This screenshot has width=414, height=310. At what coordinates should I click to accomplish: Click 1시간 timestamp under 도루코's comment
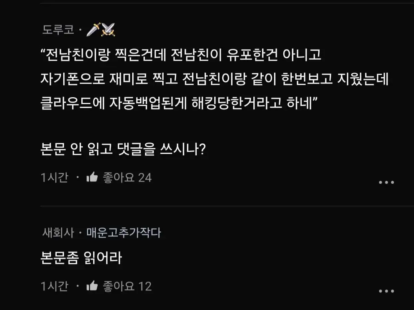54,178
